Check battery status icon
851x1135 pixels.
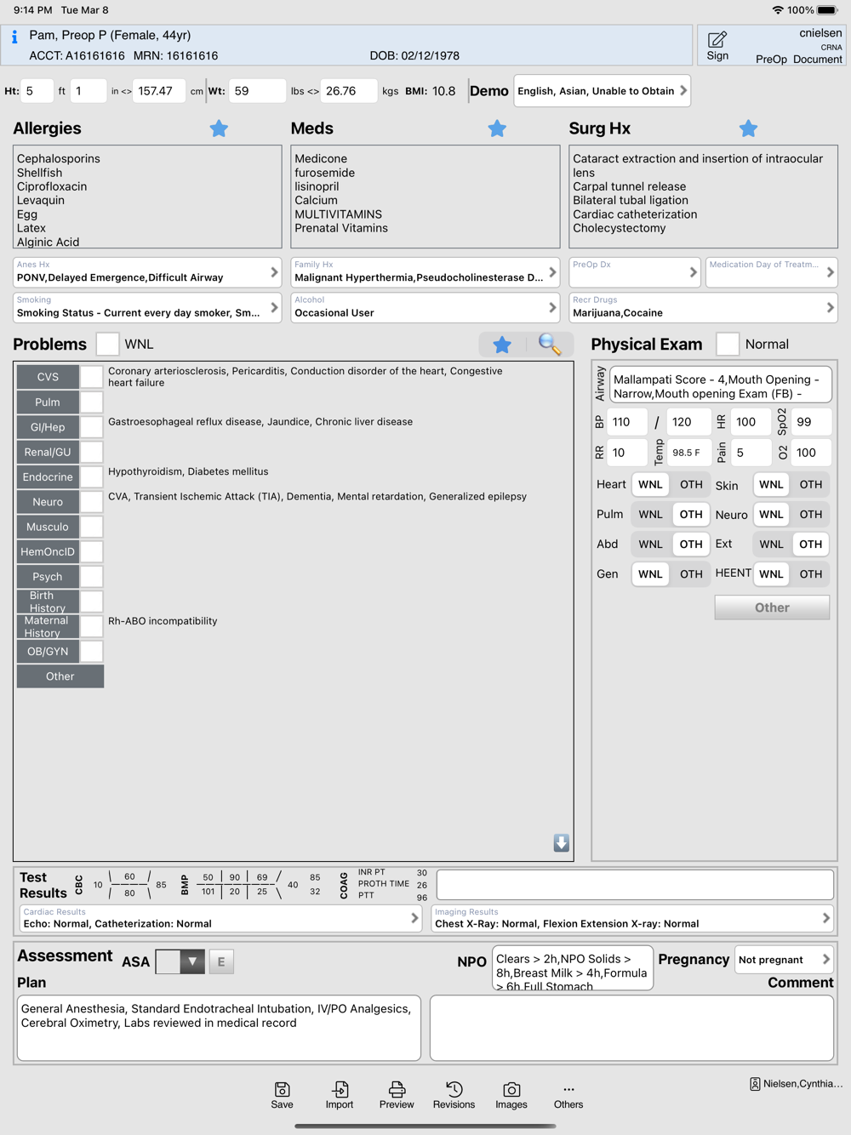tap(827, 10)
